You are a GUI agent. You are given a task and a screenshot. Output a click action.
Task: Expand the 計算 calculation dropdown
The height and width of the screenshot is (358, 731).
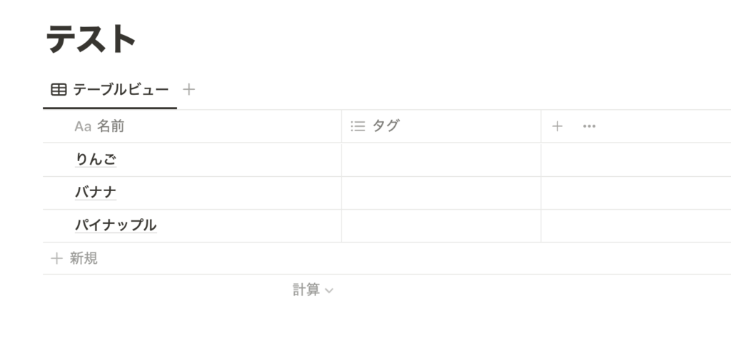tap(313, 290)
